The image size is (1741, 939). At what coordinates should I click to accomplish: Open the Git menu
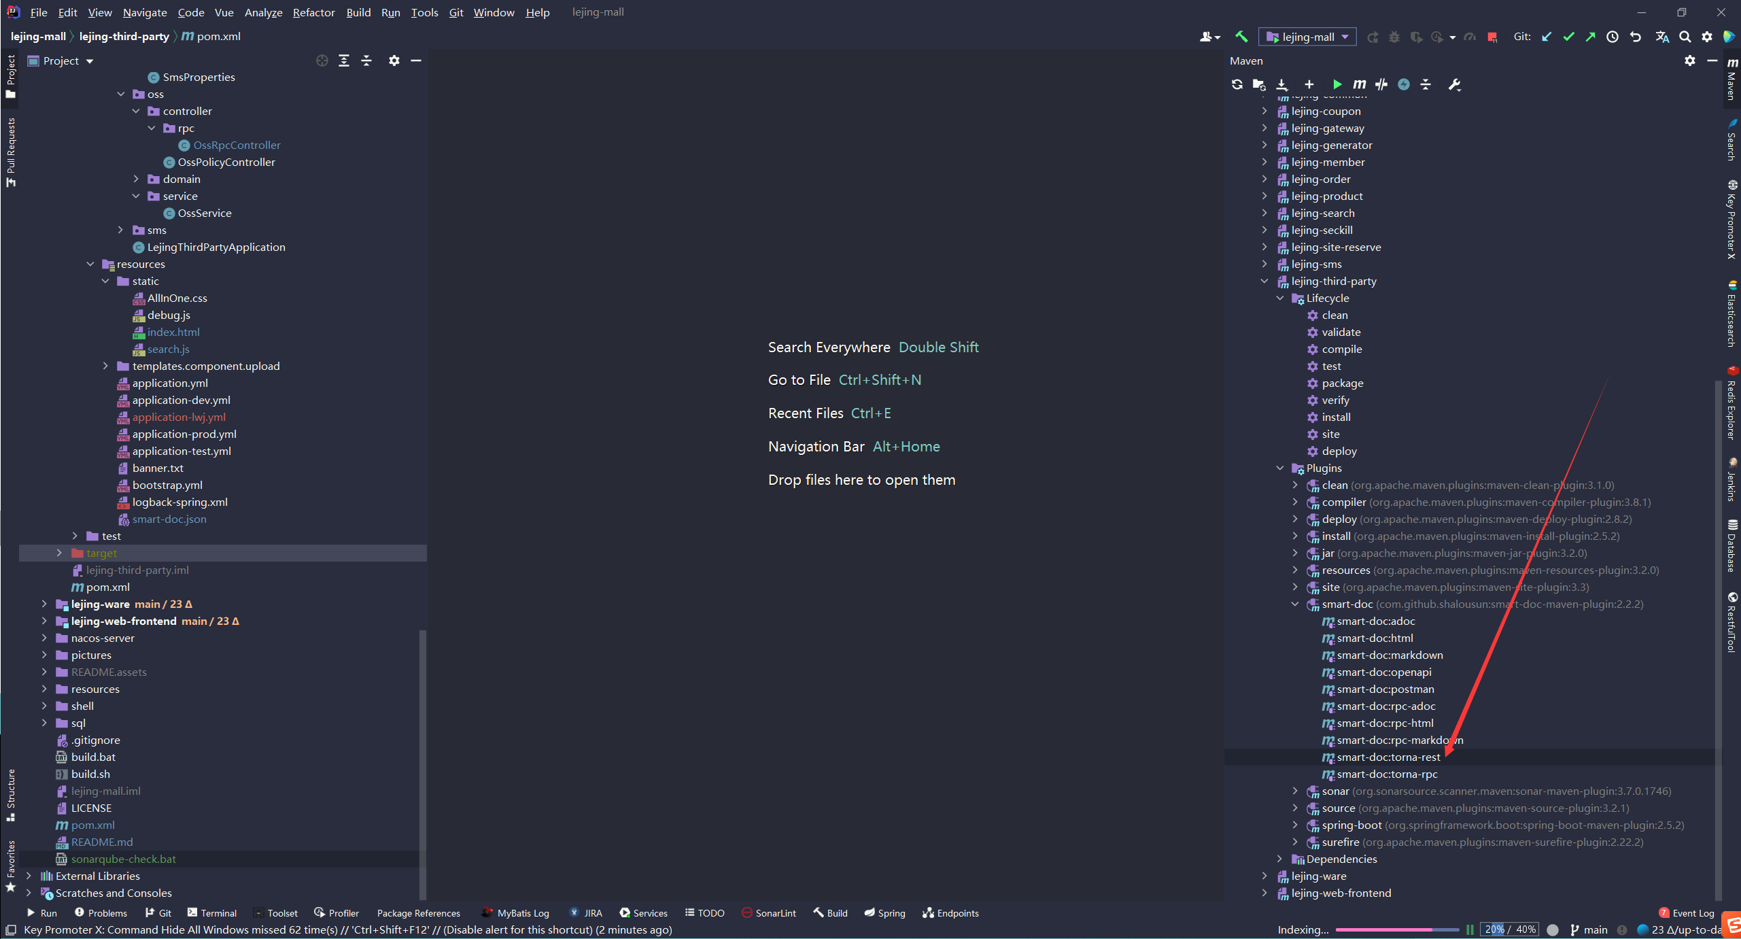point(456,12)
